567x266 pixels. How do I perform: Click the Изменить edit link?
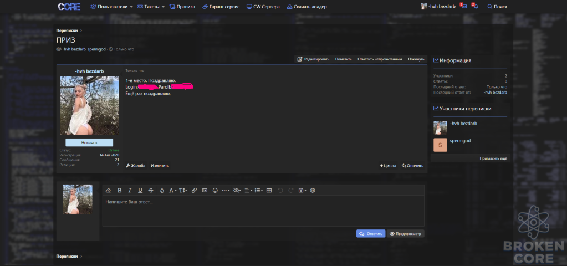(160, 166)
